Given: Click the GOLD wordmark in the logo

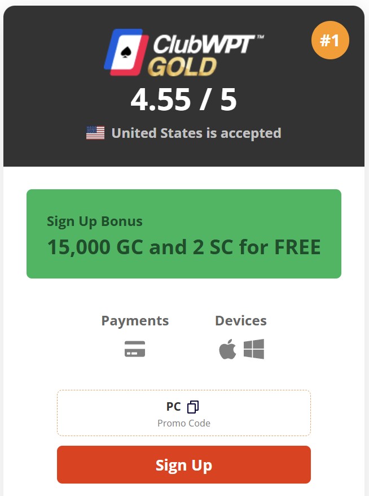Looking at the screenshot, I should coord(182,67).
